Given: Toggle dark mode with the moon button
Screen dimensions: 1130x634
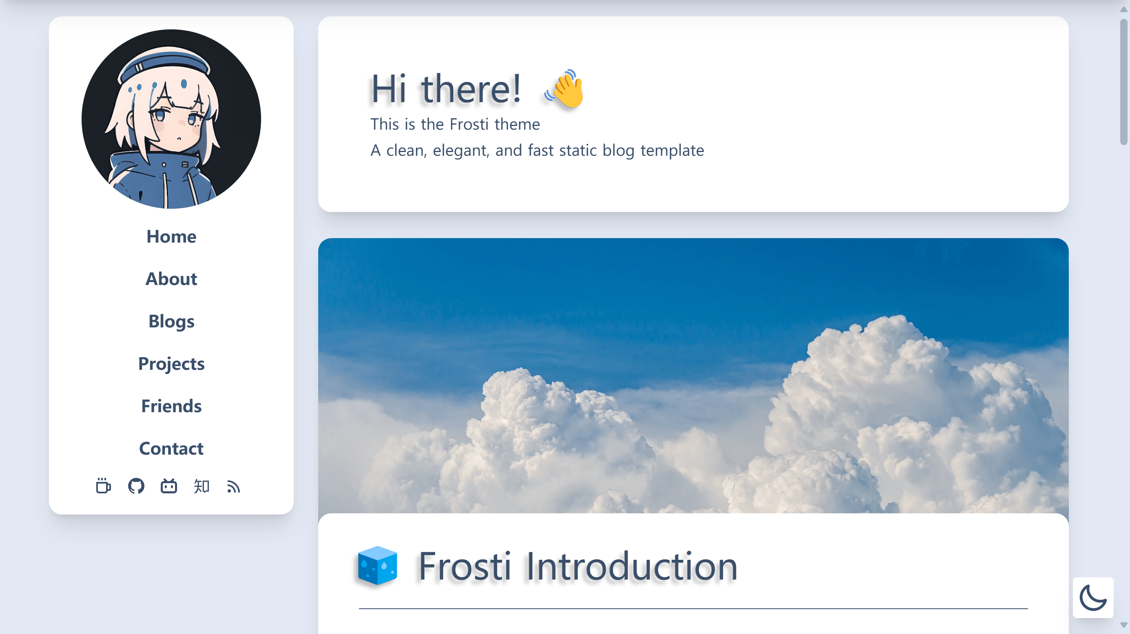Looking at the screenshot, I should pyautogui.click(x=1093, y=597).
